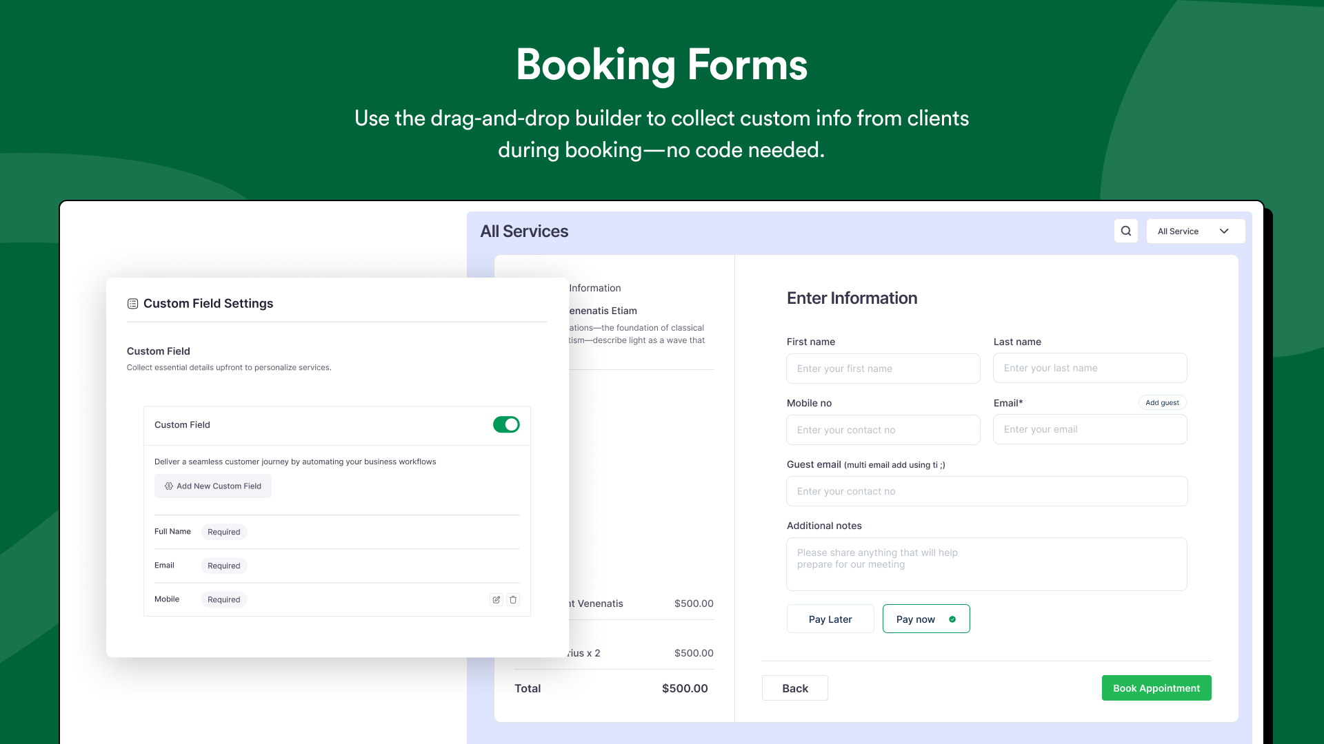Click edit icon in Mobile row
This screenshot has width=1324, height=744.
pos(496,599)
